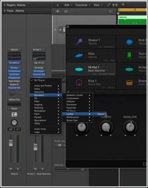Open the View dropdown menu
148x188 pixels.
[x=98, y=5]
